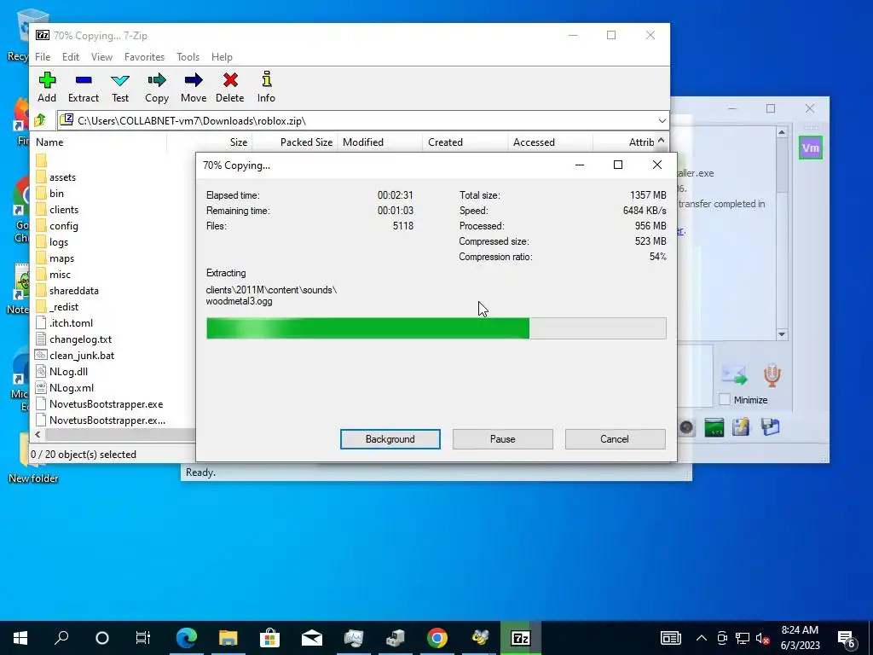Open the Favorites menu
Screen dimensions: 873x655
tap(144, 57)
